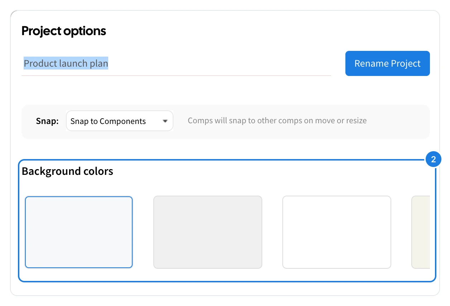Select the light blue background swatch
The image size is (450, 306).
tap(79, 232)
